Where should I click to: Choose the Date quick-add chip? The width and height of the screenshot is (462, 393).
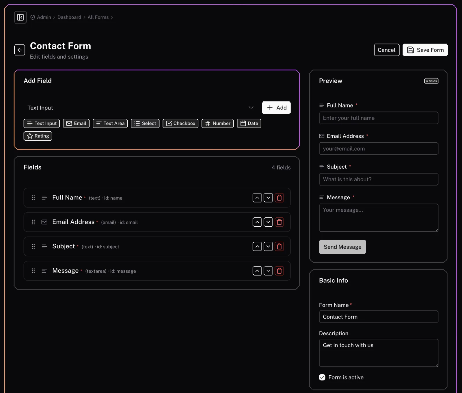pos(249,123)
